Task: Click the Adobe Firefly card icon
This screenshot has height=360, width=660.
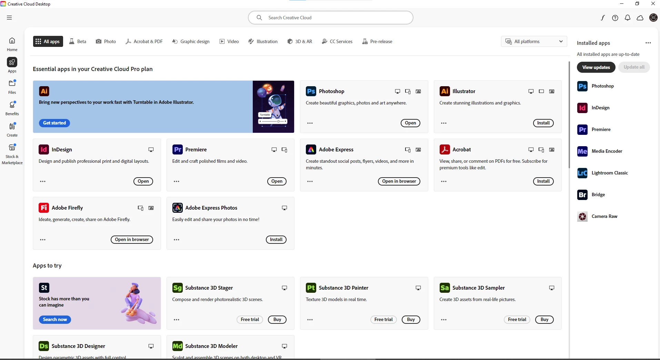Action: click(x=44, y=208)
